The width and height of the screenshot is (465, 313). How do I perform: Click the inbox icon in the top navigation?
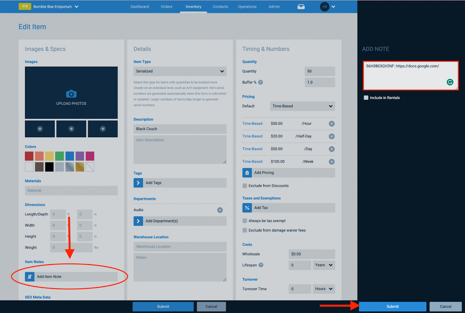(301, 6)
